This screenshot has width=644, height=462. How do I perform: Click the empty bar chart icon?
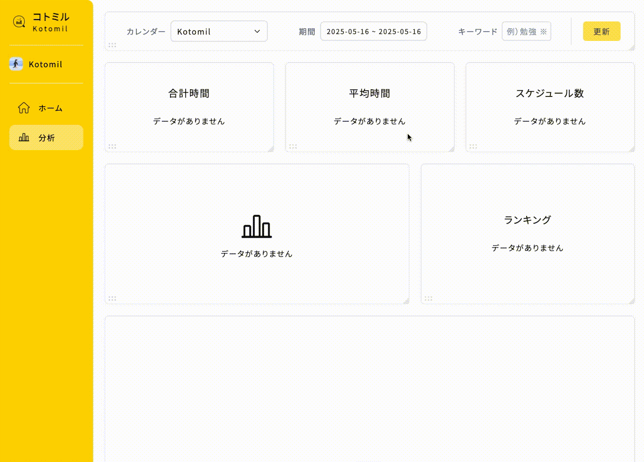coord(257,227)
